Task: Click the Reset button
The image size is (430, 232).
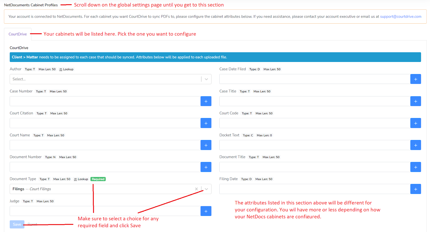Action: [x=33, y=224]
